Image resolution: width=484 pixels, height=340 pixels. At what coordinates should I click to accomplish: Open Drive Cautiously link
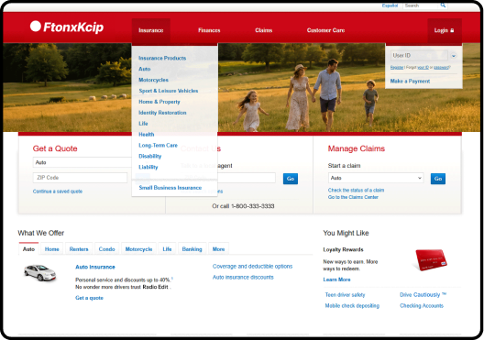click(x=423, y=295)
